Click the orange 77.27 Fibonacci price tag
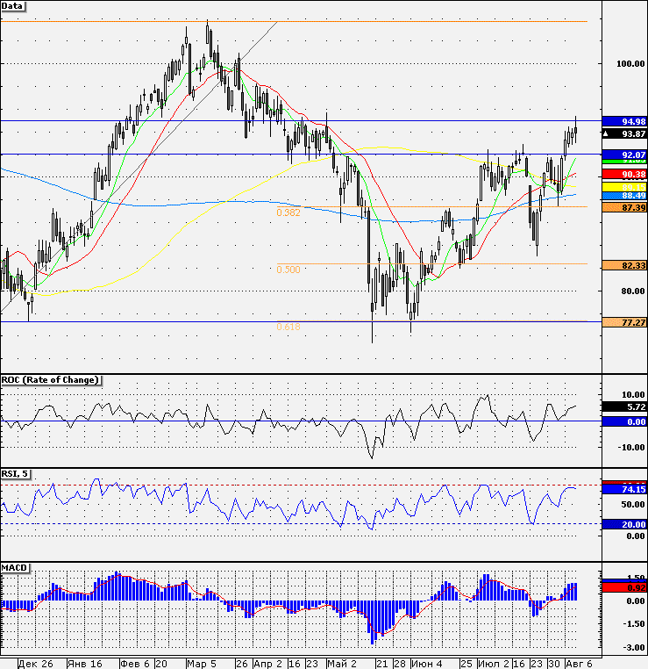Image resolution: width=648 pixels, height=669 pixels. pos(625,322)
